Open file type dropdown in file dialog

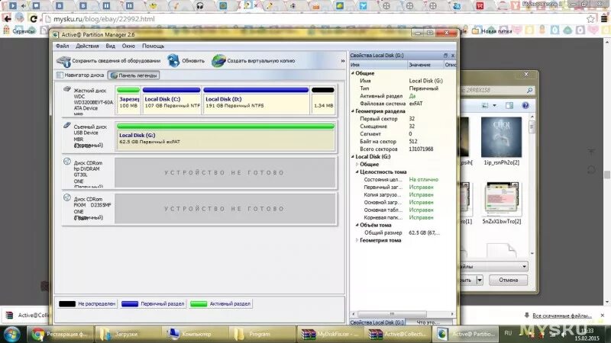pyautogui.click(x=524, y=267)
